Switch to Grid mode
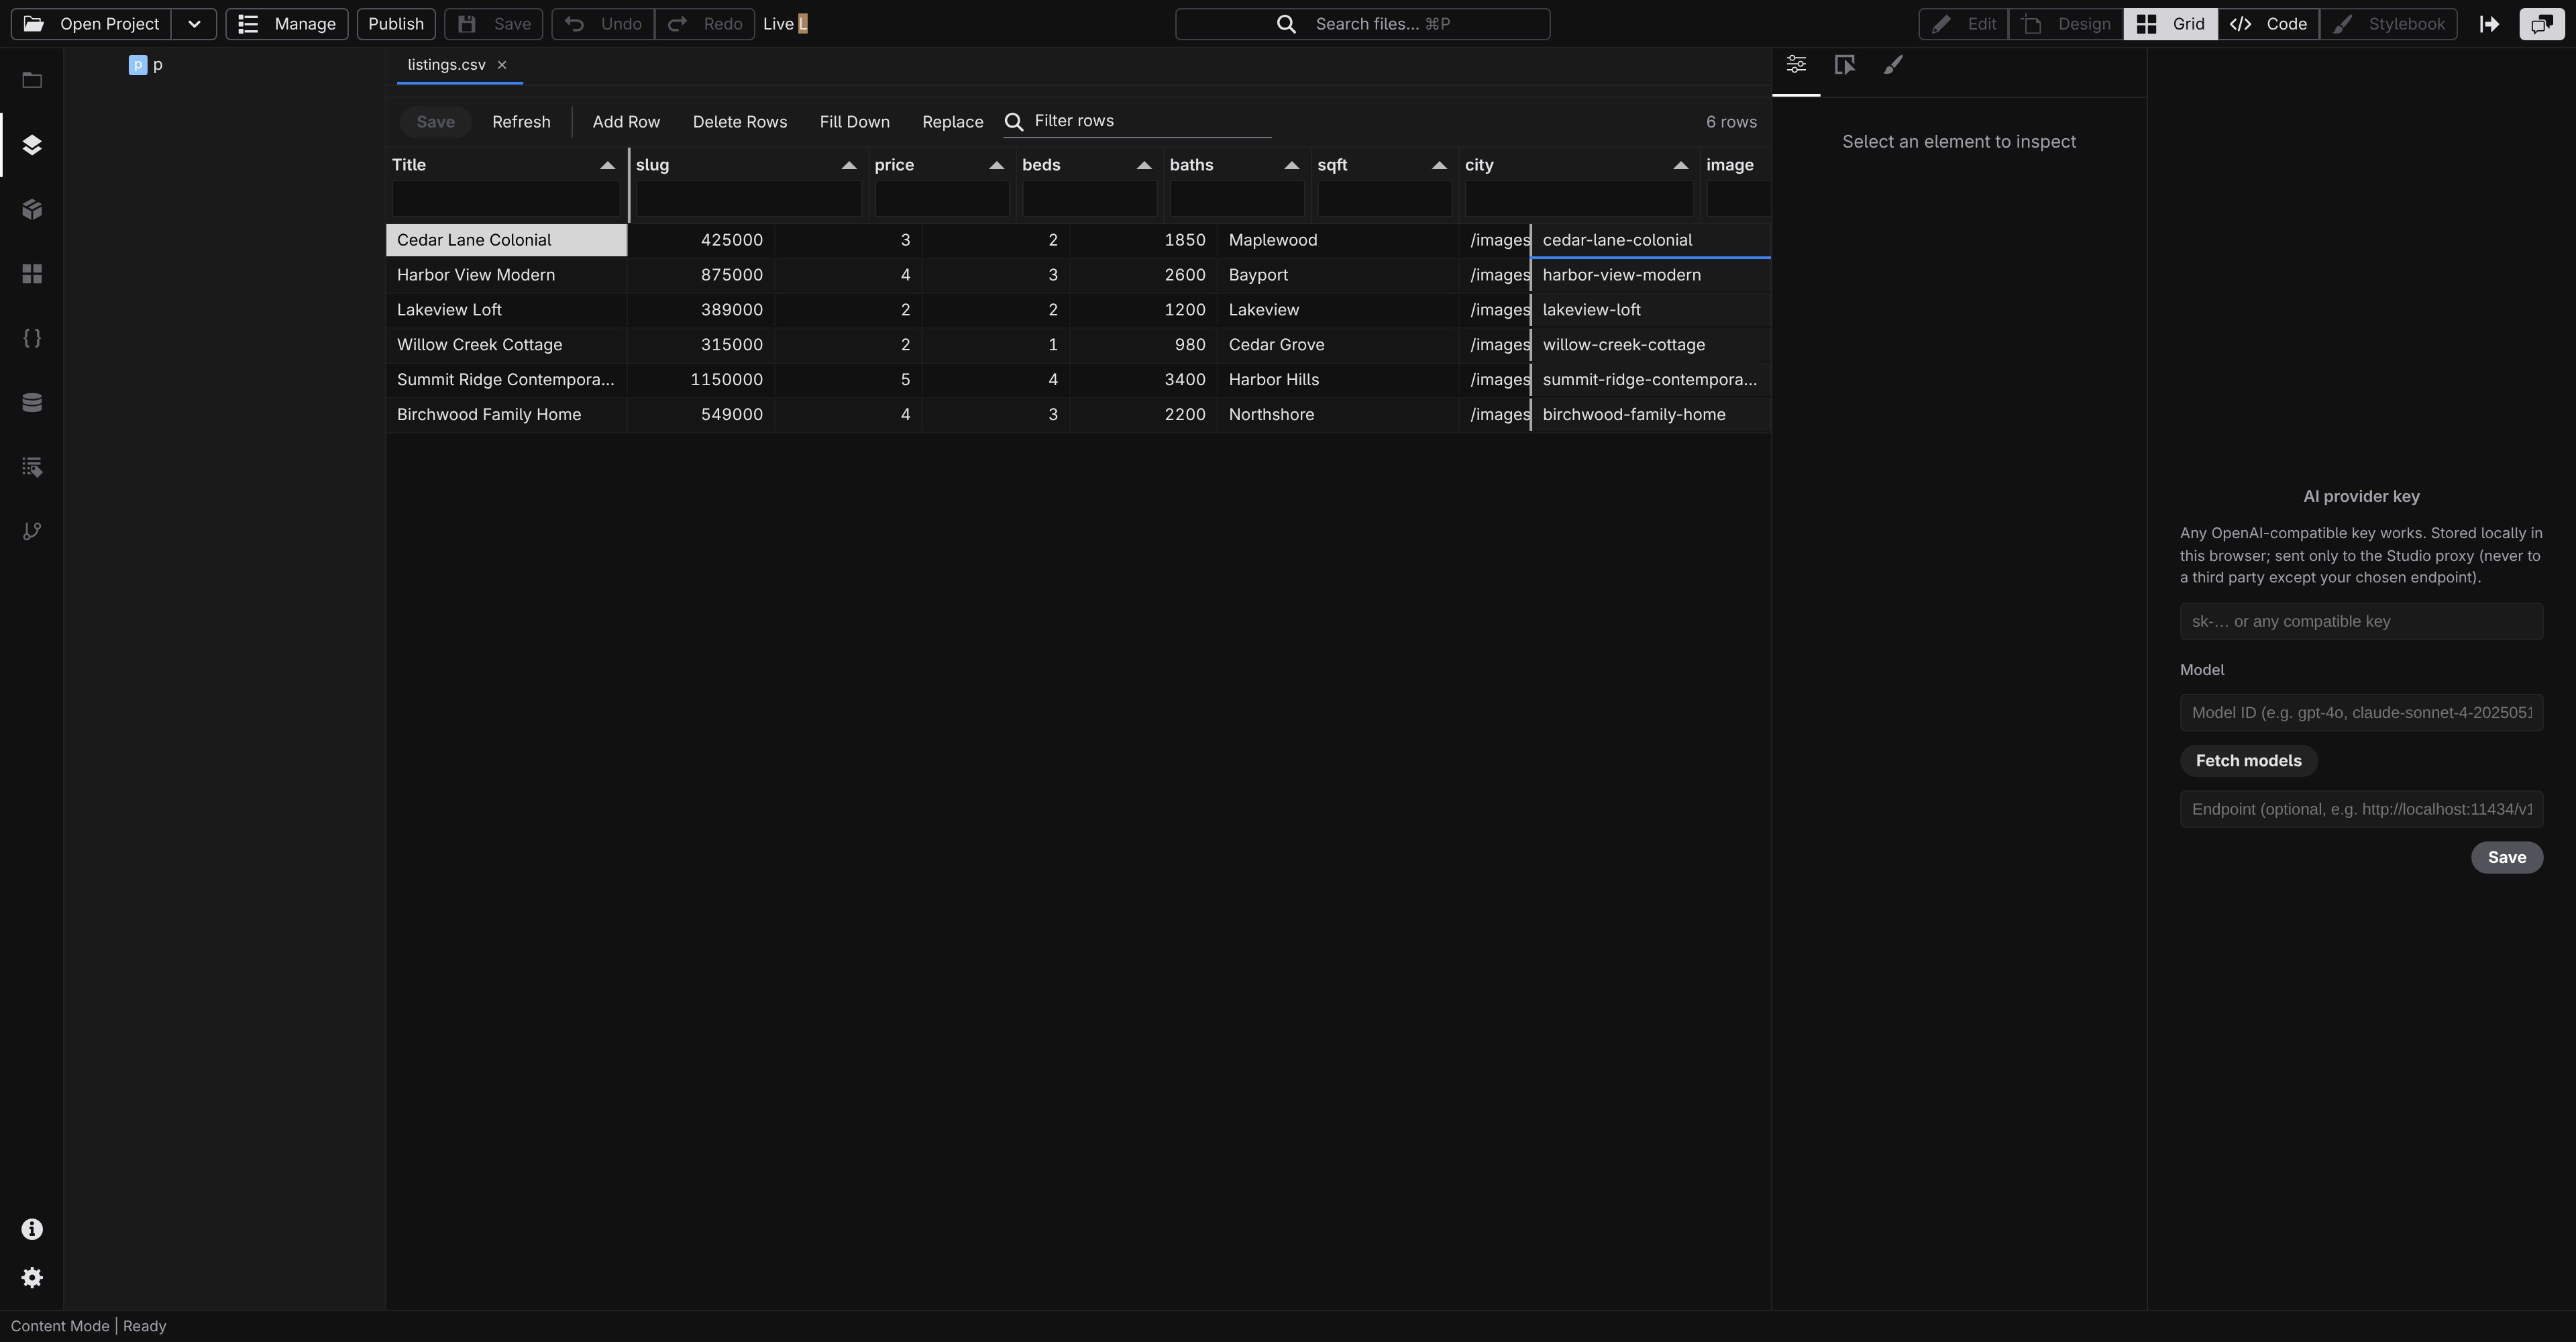 2170,24
